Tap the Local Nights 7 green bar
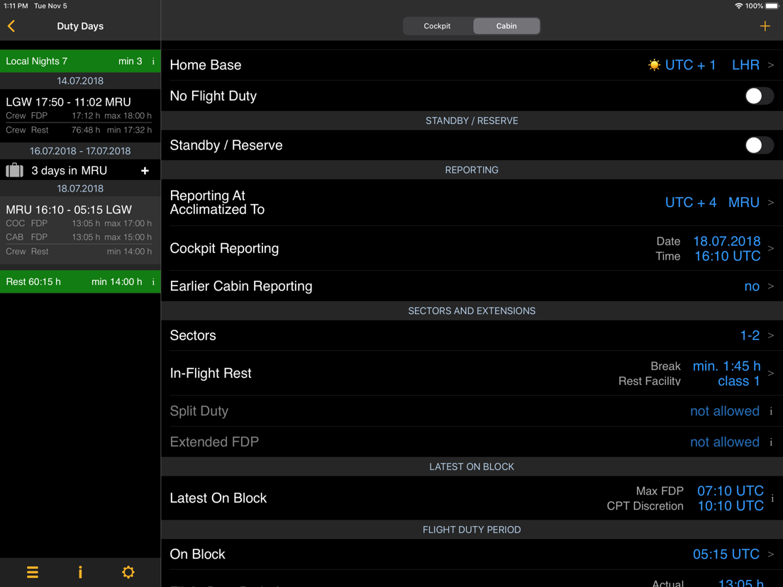Image resolution: width=783 pixels, height=587 pixels. pos(80,62)
